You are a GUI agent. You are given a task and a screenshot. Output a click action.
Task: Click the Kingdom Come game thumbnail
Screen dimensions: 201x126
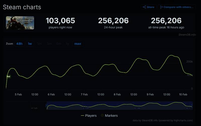point(20,23)
